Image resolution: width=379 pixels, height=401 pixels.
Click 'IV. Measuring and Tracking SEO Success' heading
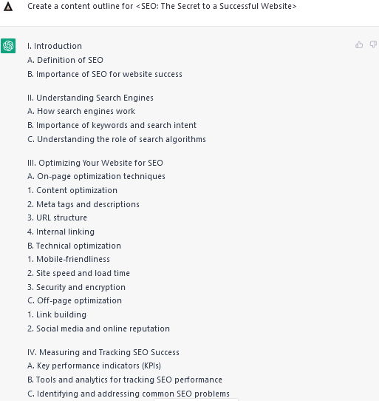[x=103, y=352]
